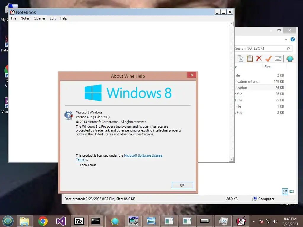Launch Google Chrome from taskbar
The width and height of the screenshot is (303, 227).
coord(43,221)
